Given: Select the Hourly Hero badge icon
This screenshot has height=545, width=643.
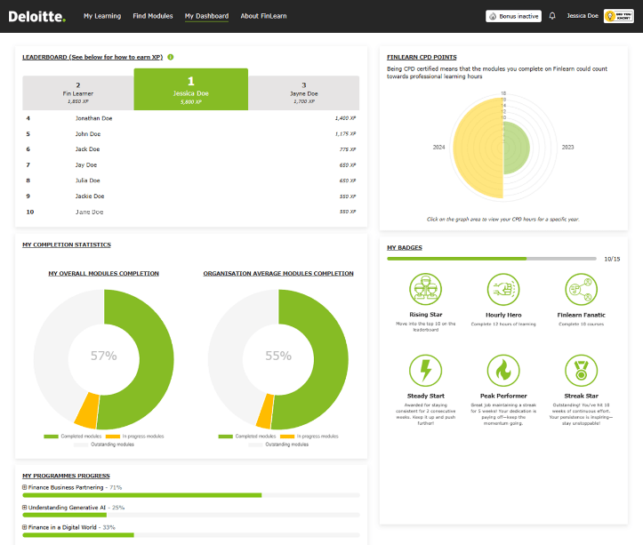Looking at the screenshot, I should (503, 290).
